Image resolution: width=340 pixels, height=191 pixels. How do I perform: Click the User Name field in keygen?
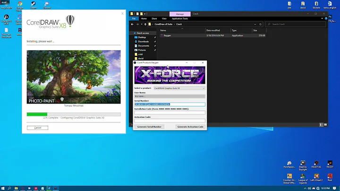pyautogui.click(x=170, y=96)
